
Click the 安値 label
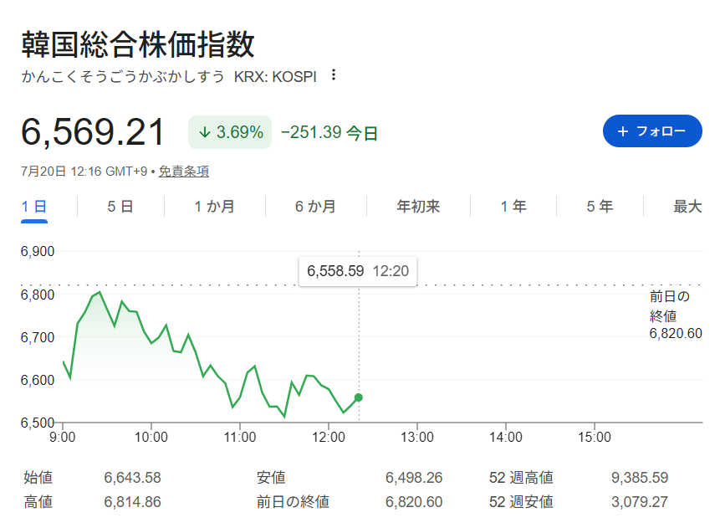point(271,478)
